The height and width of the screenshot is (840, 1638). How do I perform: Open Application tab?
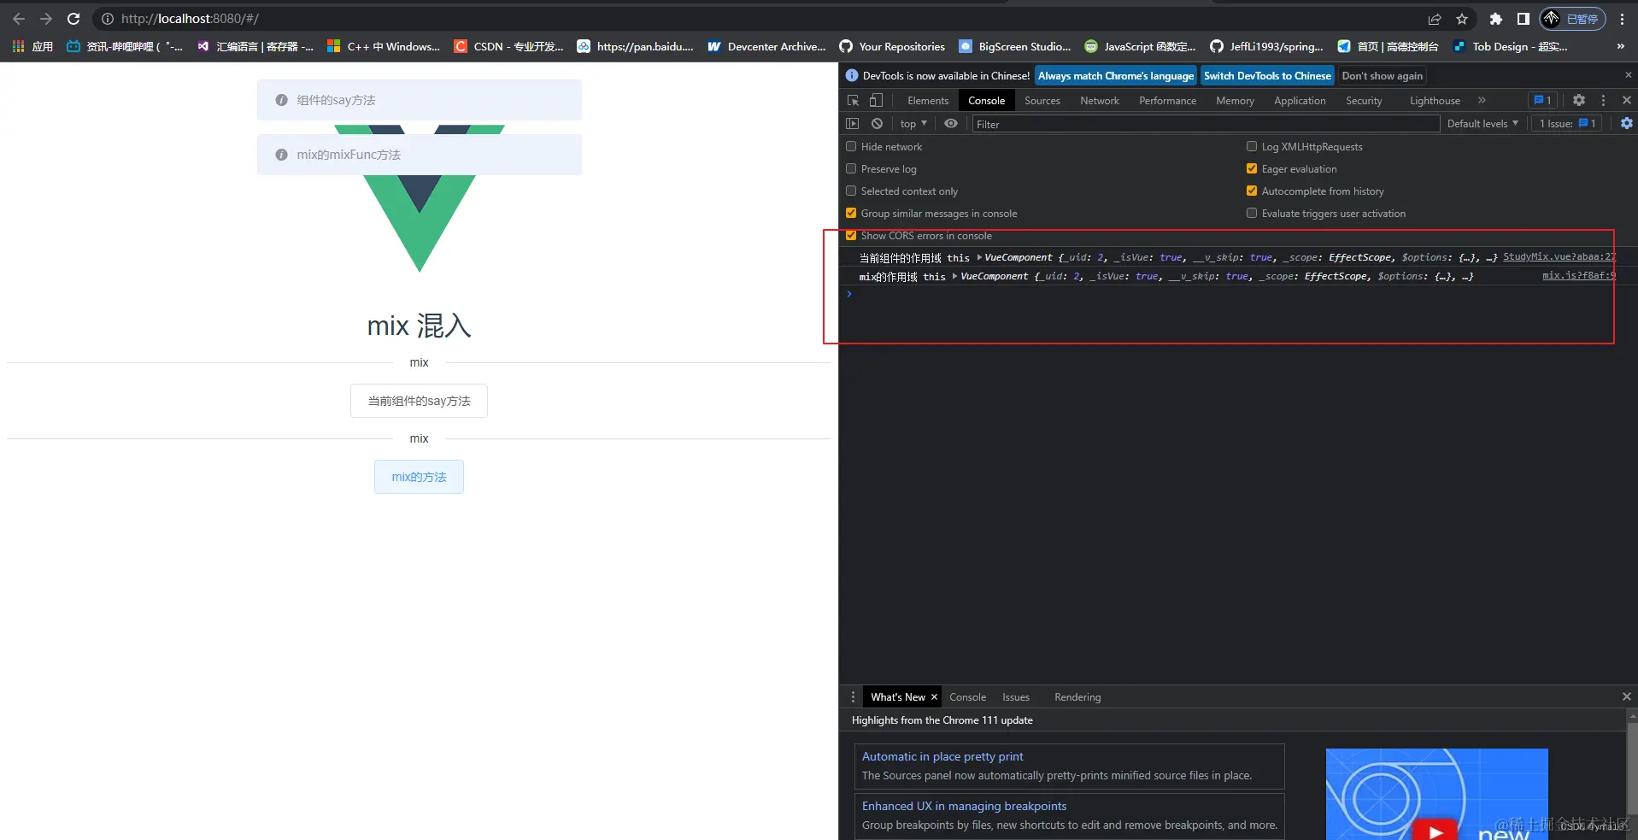1300,101
